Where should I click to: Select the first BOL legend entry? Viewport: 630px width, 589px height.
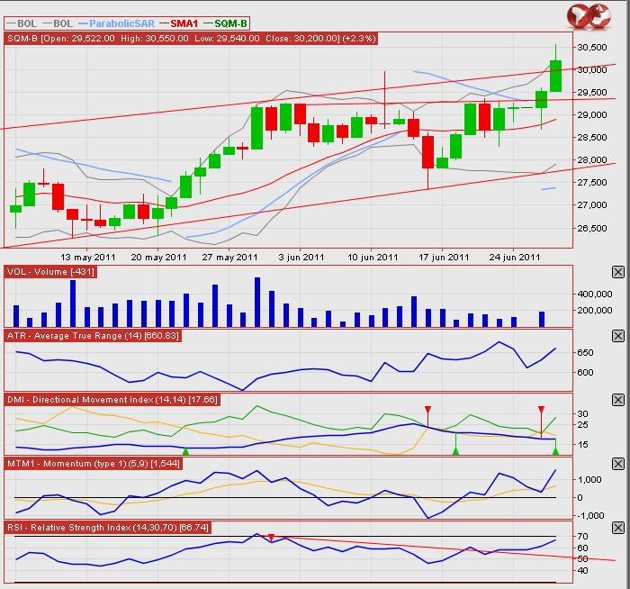22,23
